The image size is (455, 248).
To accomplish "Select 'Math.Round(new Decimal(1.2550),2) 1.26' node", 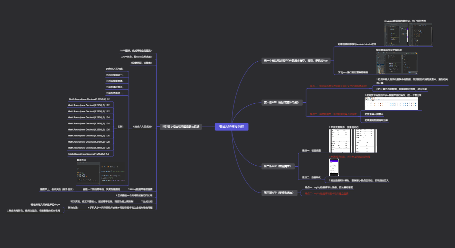I will tap(89, 130).
